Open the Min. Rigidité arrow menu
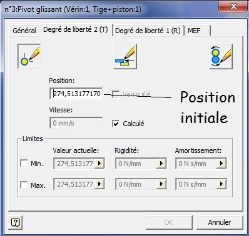The image size is (249, 236). coord(161,164)
